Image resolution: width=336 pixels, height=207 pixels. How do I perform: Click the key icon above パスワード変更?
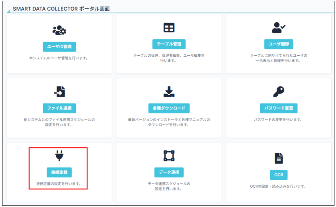[x=279, y=92]
